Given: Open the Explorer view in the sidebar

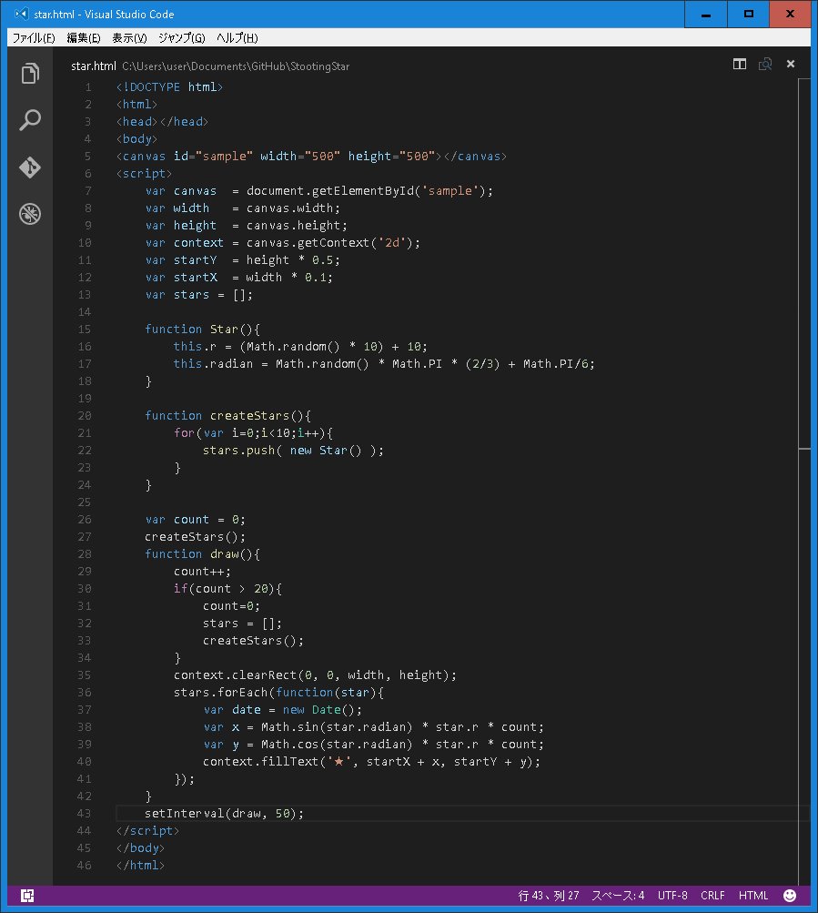Looking at the screenshot, I should 30,74.
